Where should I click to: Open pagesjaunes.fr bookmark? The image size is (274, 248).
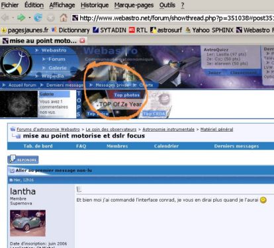tap(25, 30)
